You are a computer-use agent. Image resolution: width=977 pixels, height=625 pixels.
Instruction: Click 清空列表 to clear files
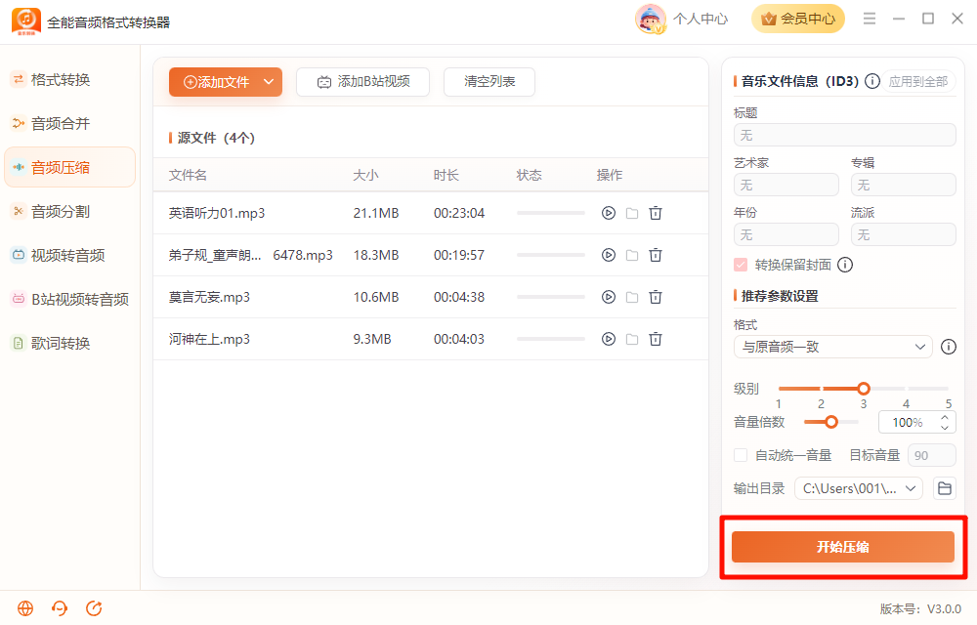(x=489, y=82)
